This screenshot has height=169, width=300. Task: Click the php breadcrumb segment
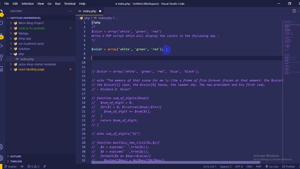click(87, 18)
